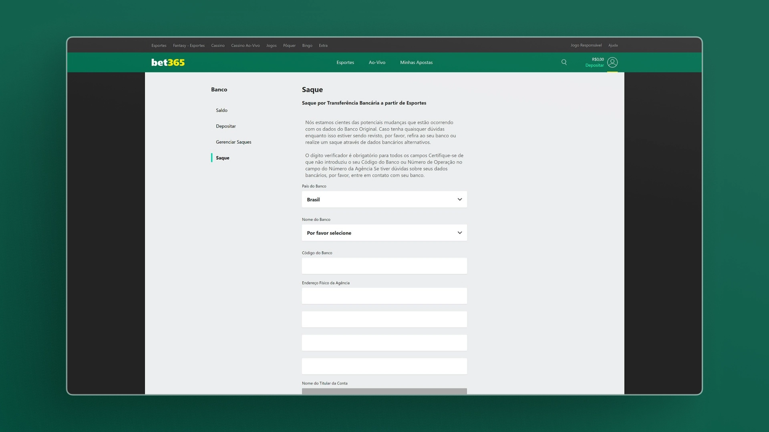769x432 pixels.
Task: Click the bet365 logo
Action: [x=168, y=62]
